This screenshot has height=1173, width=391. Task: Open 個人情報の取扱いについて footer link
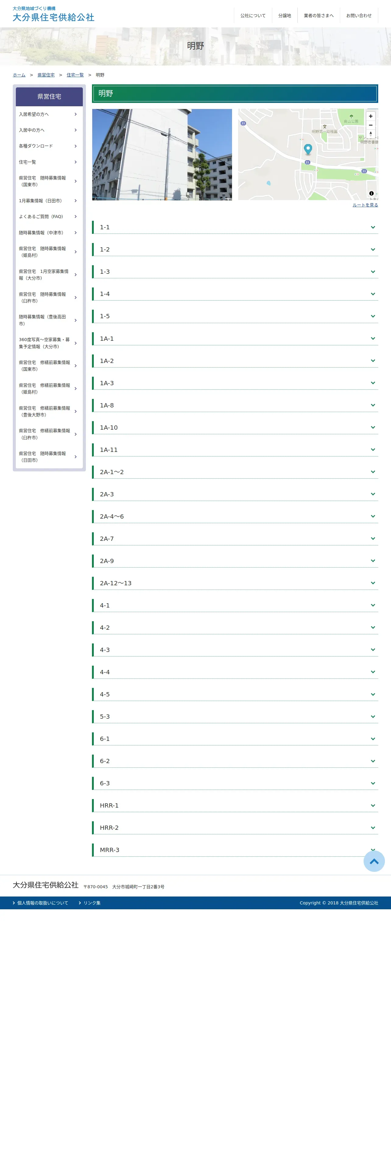pos(42,903)
